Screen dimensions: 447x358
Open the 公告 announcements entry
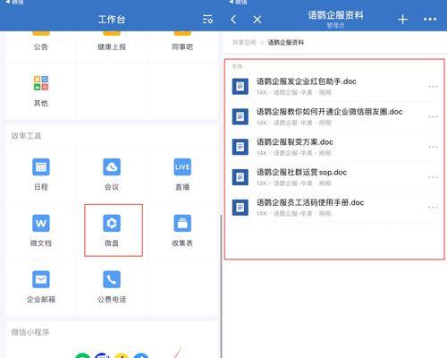(x=41, y=47)
